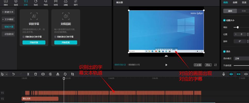Click the total duration 00:08:51:15
This screenshot has height=103, width=249.
click(x=134, y=65)
